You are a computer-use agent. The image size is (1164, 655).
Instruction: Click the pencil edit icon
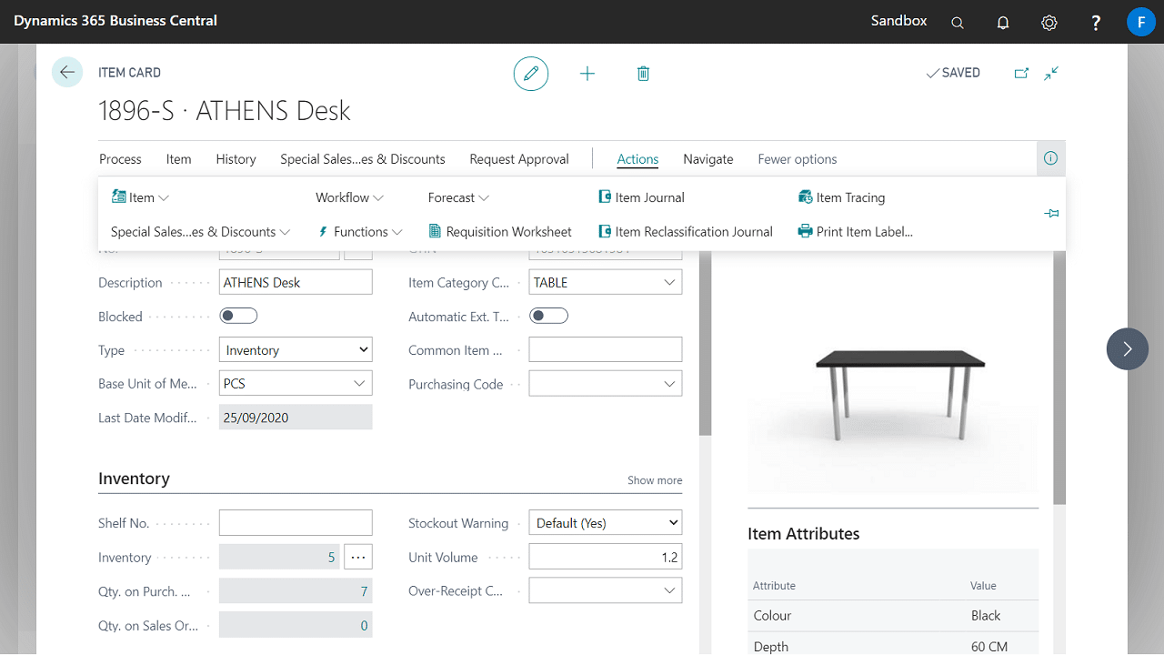click(x=531, y=74)
